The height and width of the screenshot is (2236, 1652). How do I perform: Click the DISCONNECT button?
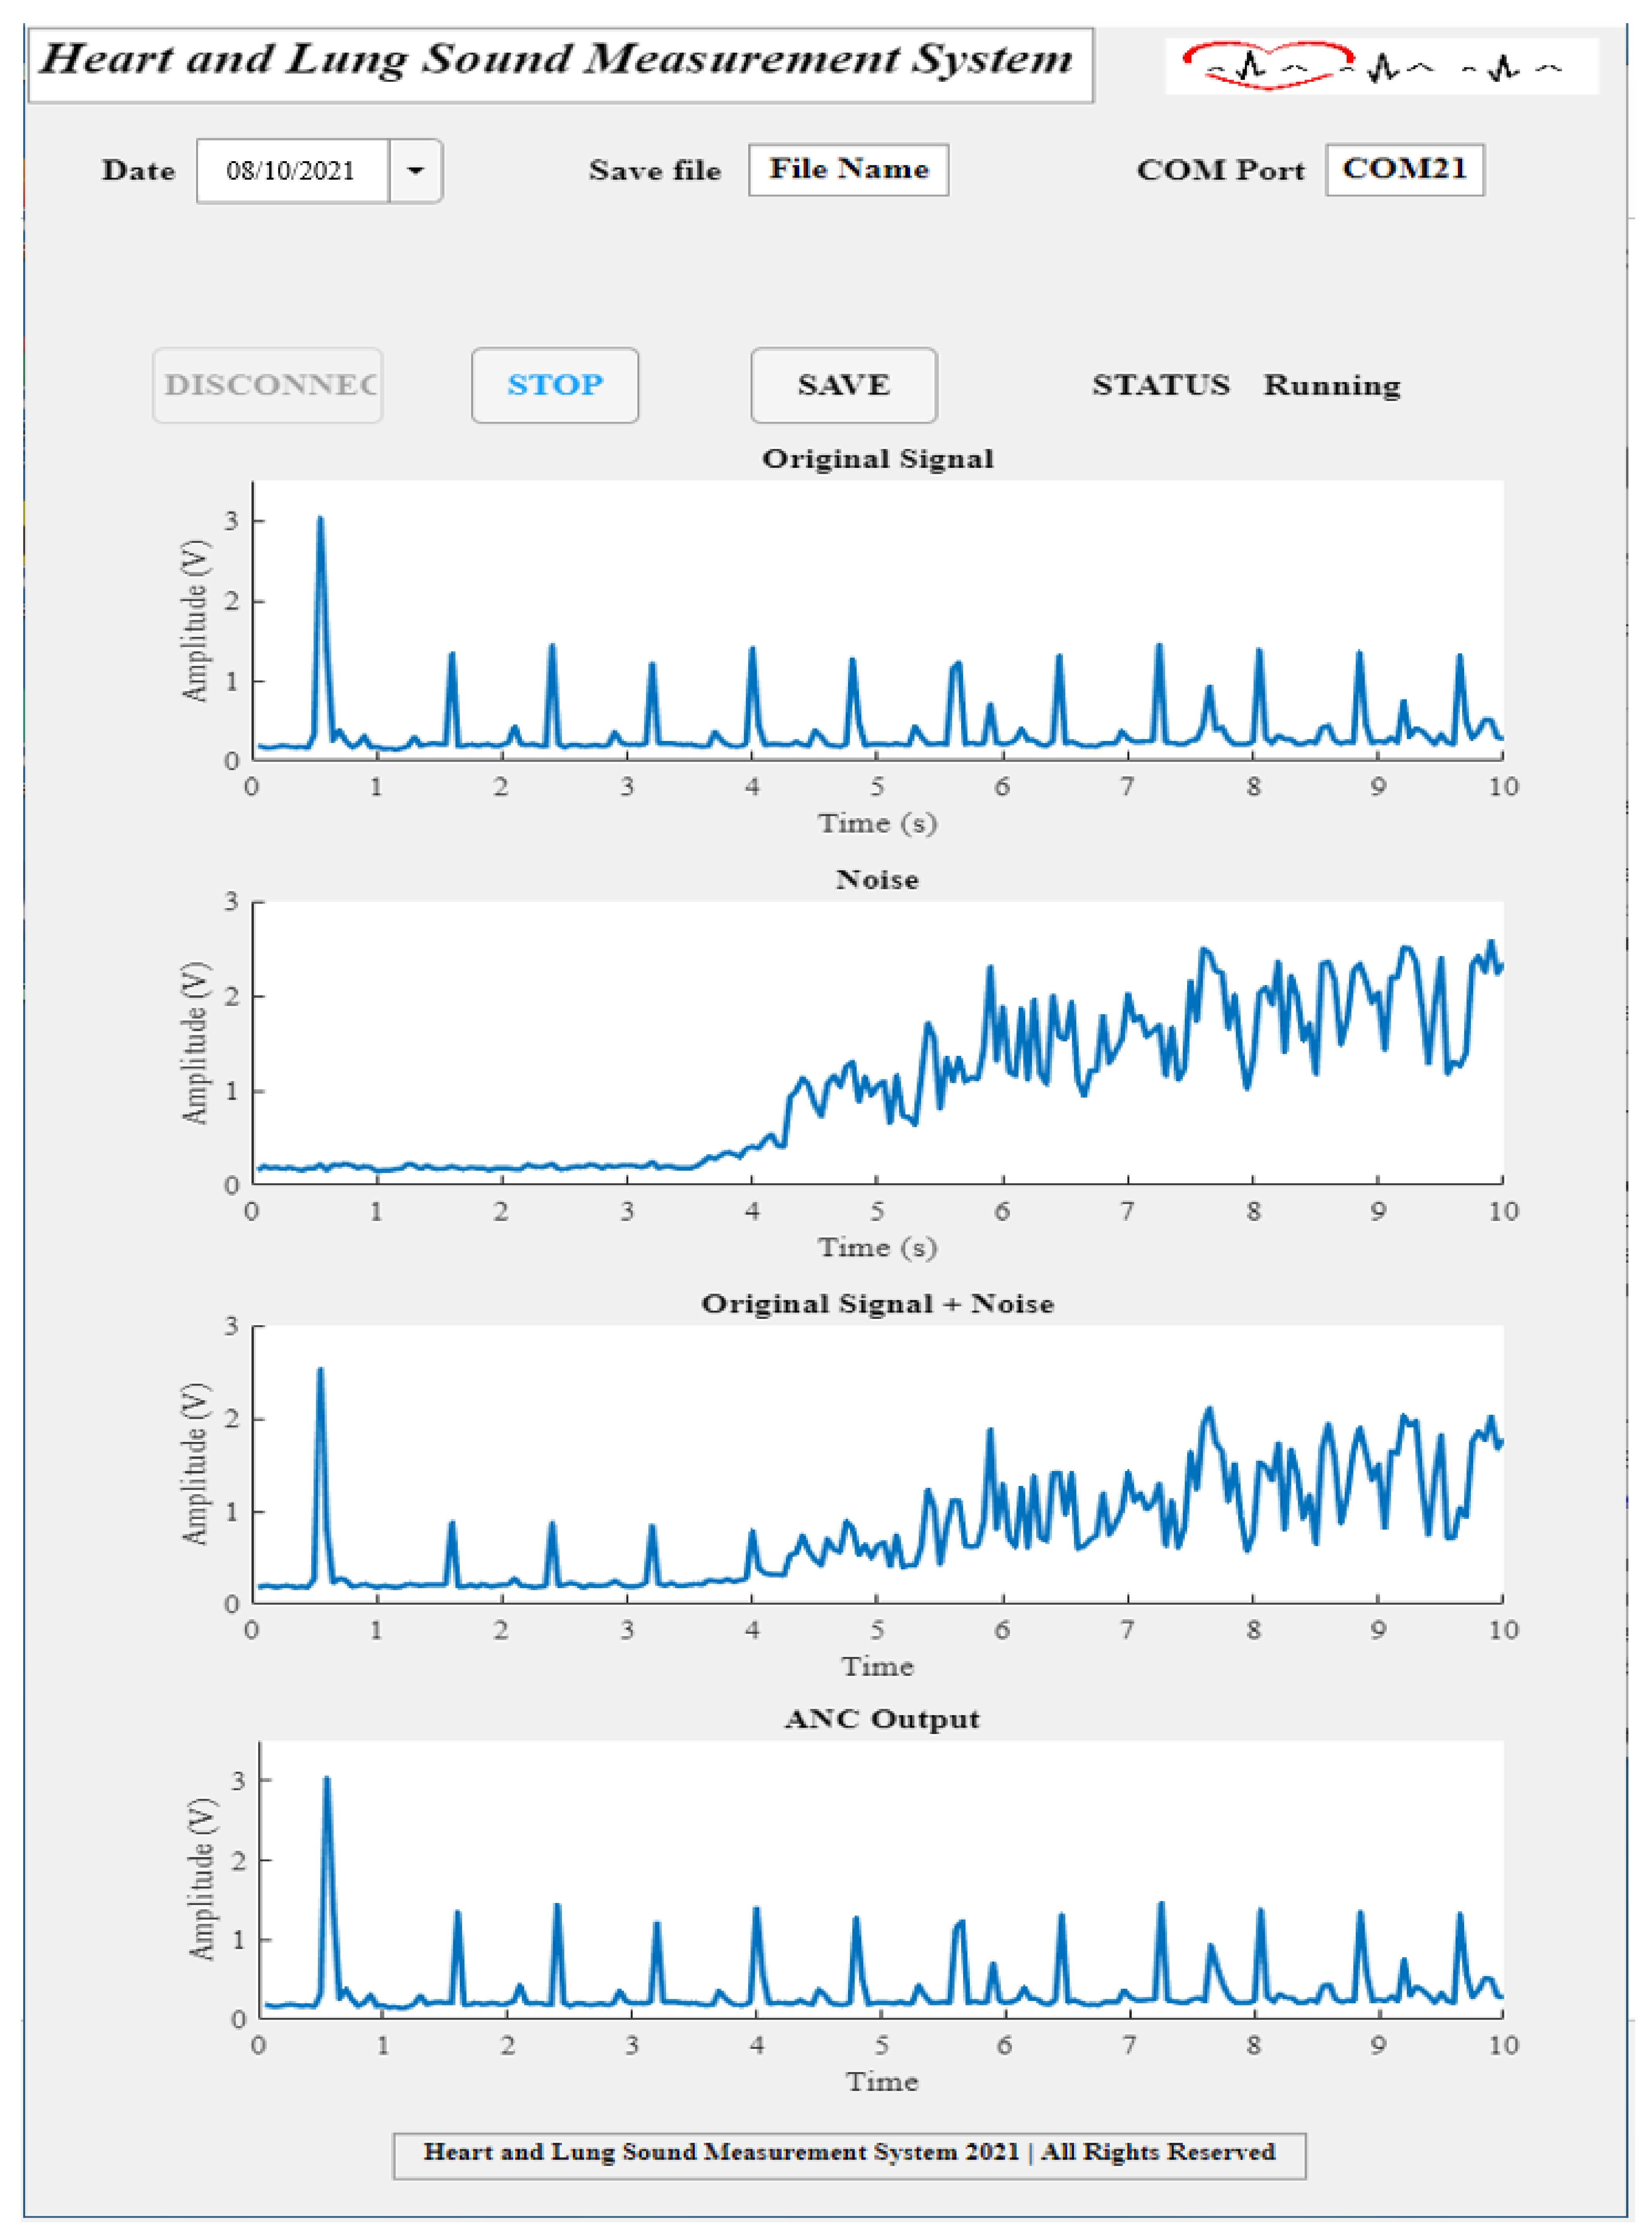tap(267, 385)
